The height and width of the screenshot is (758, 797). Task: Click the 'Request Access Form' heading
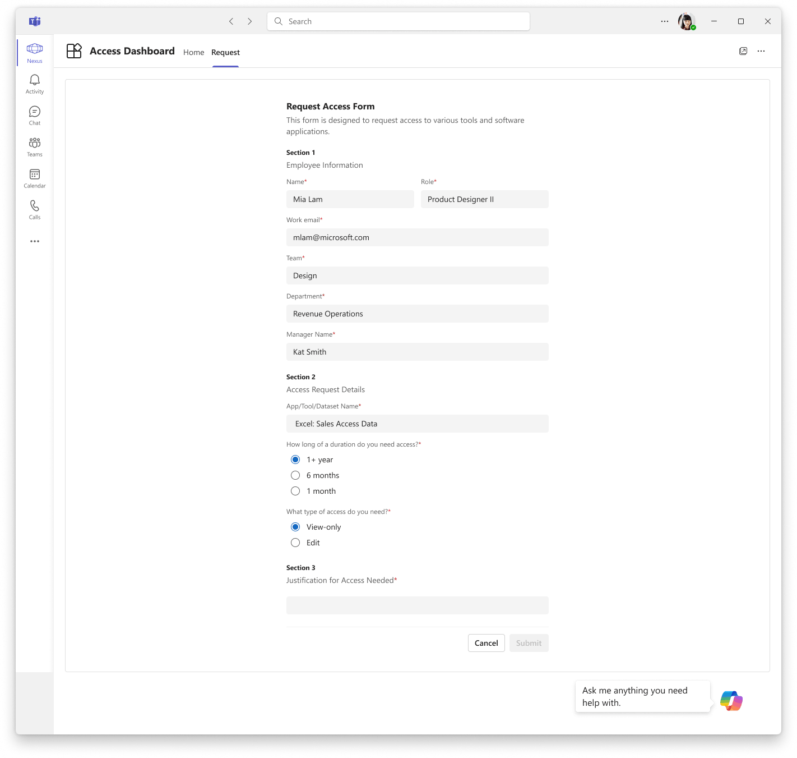coord(331,107)
